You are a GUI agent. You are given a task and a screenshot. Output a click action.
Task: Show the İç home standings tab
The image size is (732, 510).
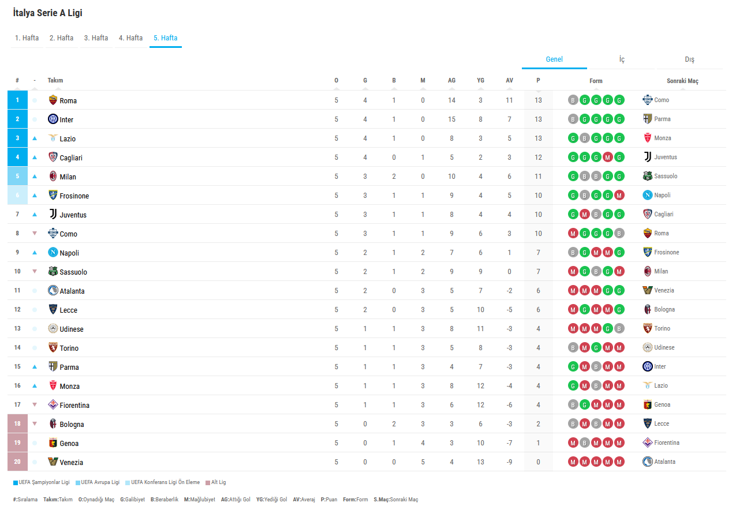pos(622,59)
